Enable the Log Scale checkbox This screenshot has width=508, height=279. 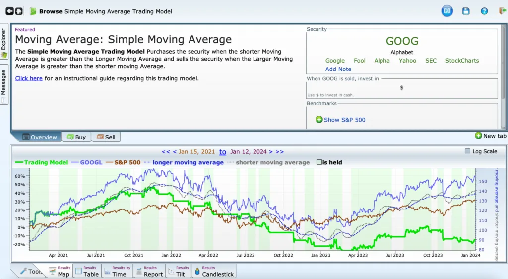pyautogui.click(x=467, y=152)
